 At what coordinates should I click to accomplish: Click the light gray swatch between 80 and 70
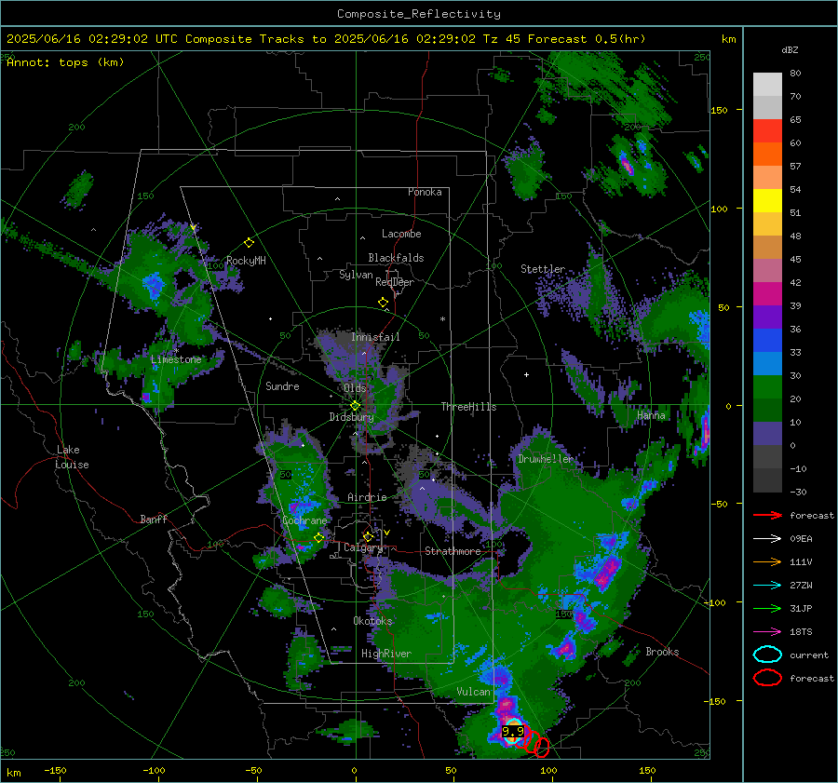pos(767,85)
